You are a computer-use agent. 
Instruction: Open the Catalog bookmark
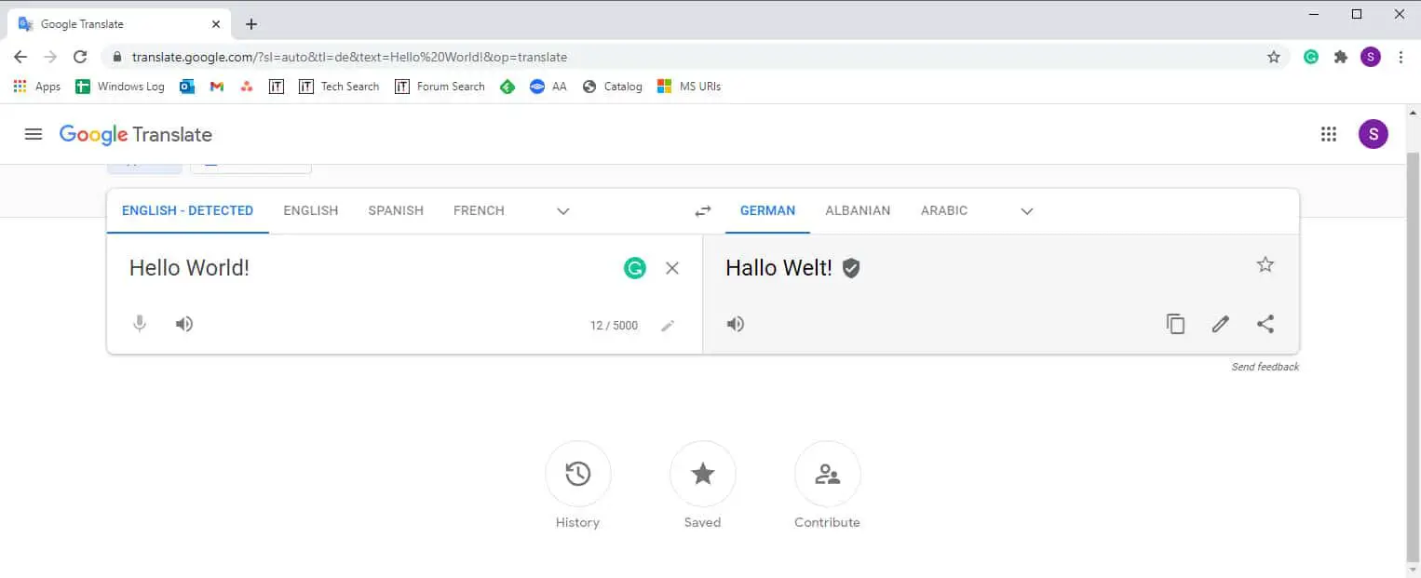click(613, 87)
